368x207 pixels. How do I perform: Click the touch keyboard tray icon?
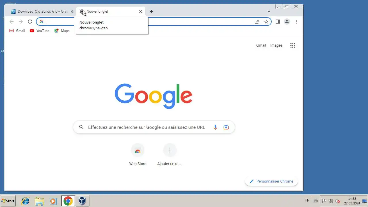pyautogui.click(x=315, y=201)
